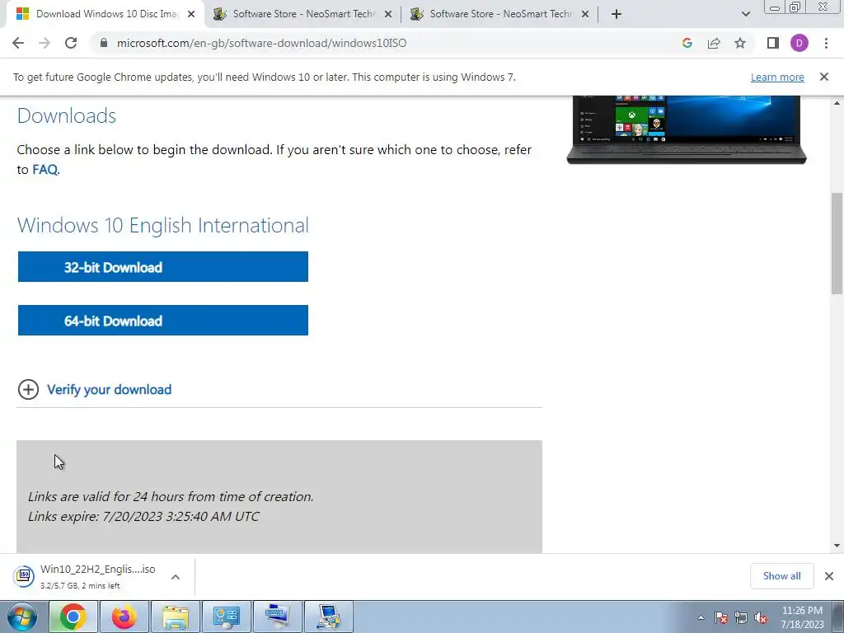Close the downloads shelf
The image size is (844, 633).
tap(829, 576)
